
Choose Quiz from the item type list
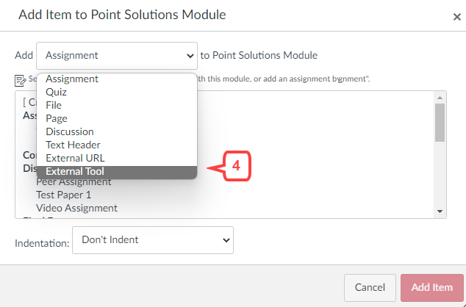(56, 92)
